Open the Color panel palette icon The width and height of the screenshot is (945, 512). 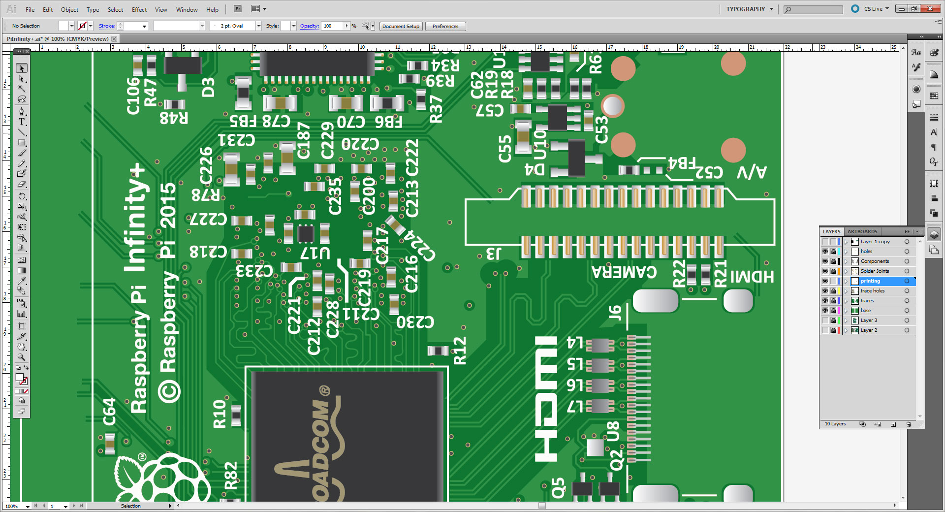pyautogui.click(x=934, y=53)
